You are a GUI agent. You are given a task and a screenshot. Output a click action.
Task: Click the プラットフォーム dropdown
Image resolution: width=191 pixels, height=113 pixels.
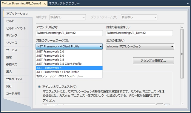pos(139,17)
